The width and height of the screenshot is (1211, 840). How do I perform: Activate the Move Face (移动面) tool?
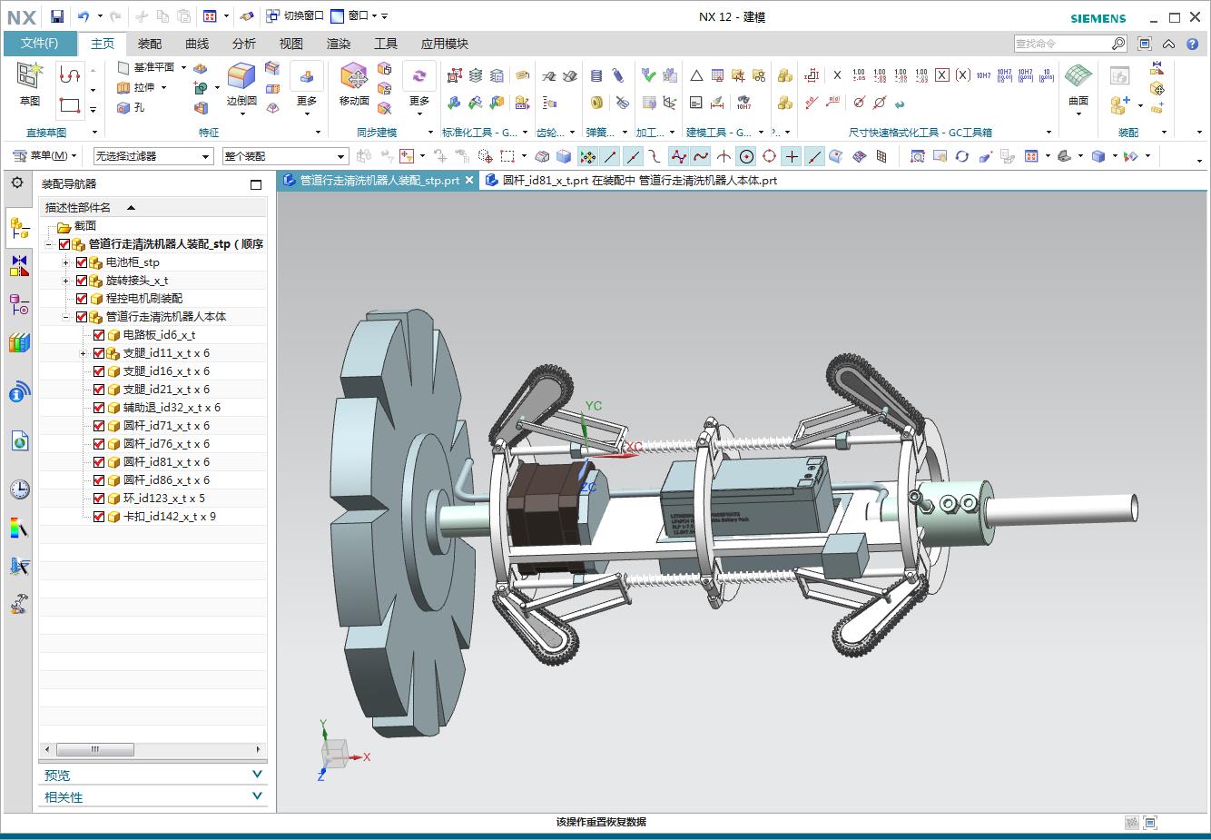pos(354,84)
